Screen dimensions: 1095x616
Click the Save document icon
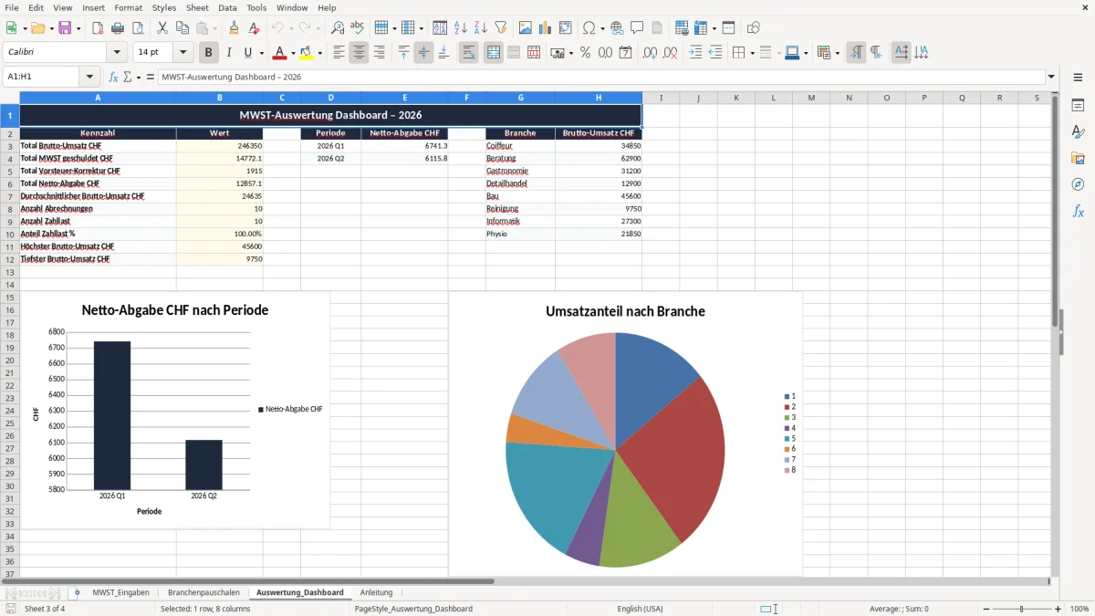coord(65,28)
